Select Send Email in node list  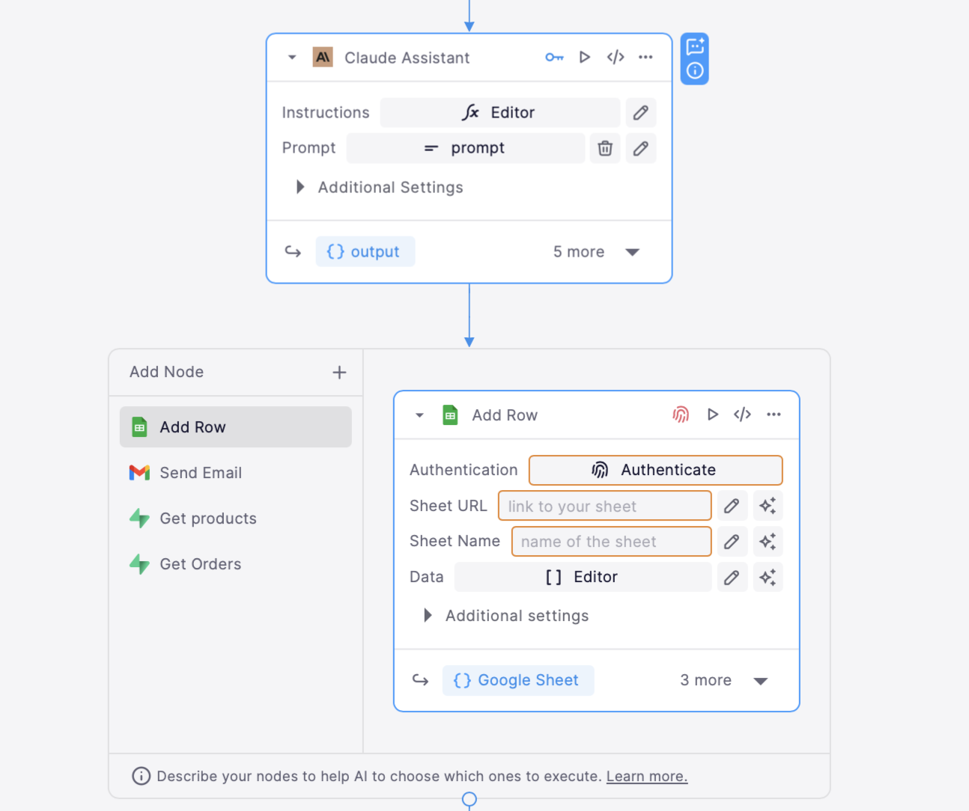pyautogui.click(x=236, y=473)
